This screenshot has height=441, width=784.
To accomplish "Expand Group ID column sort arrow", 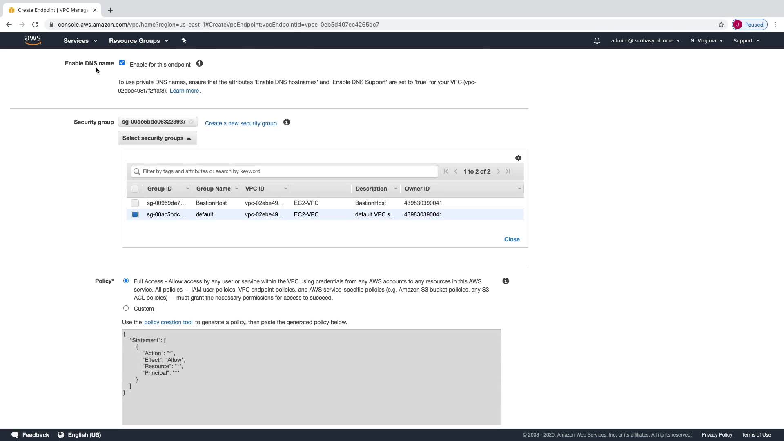I will (x=187, y=189).
